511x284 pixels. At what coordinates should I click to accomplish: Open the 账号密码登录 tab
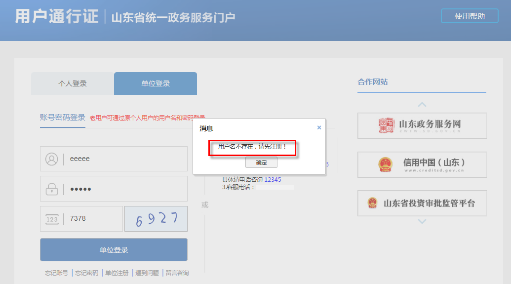63,118
